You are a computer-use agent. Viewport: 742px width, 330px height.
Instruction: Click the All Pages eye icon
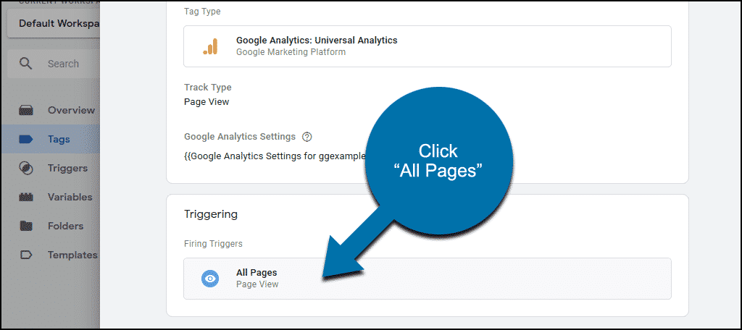[210, 279]
